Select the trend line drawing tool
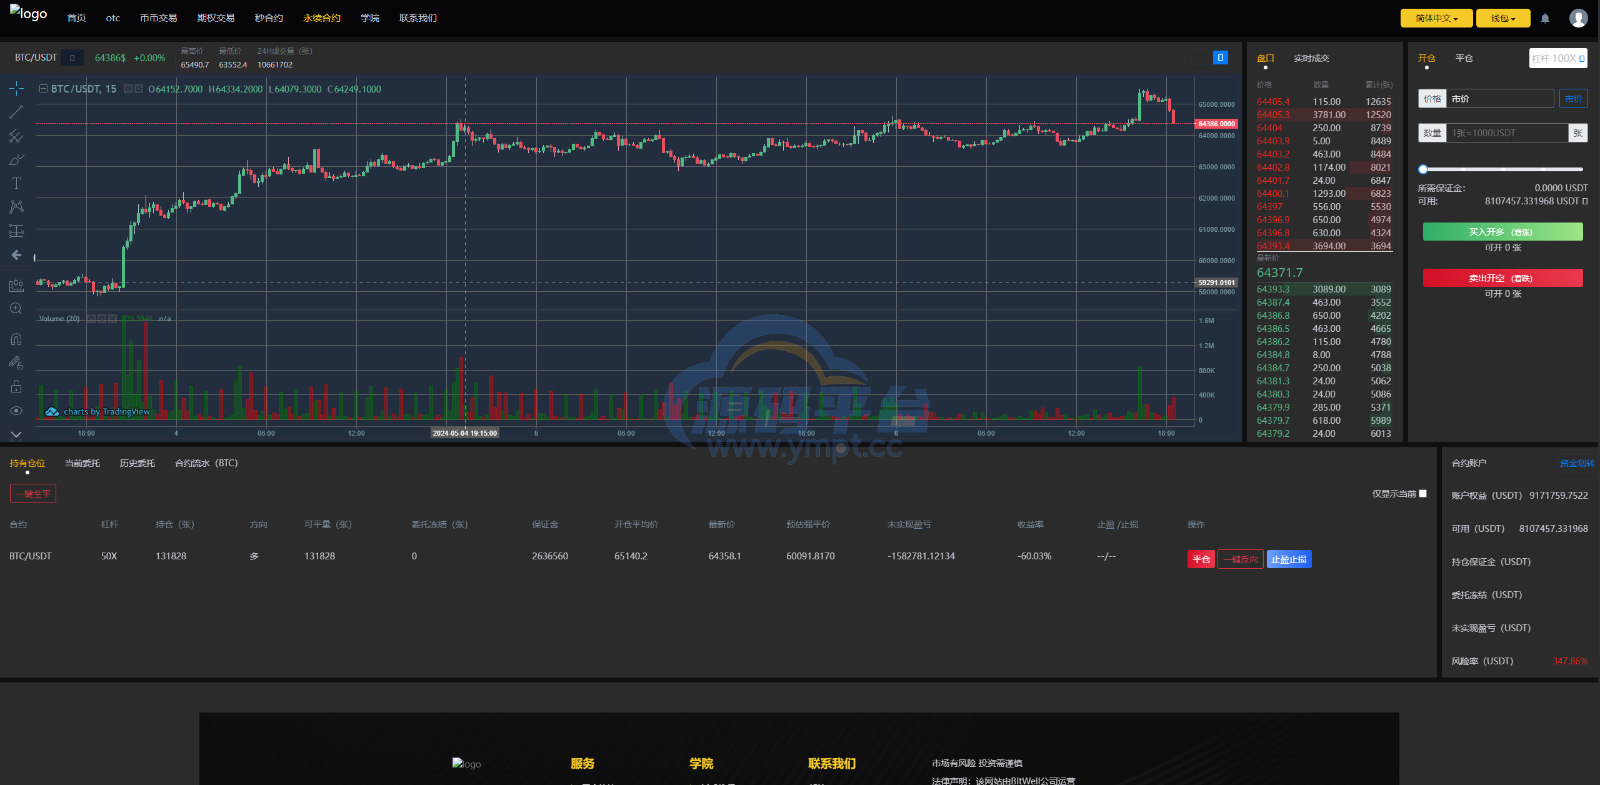The image size is (1600, 785). pyautogui.click(x=16, y=112)
